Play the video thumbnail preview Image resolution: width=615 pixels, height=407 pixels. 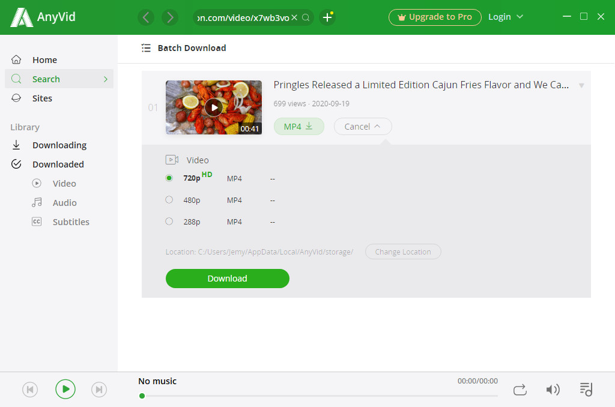[x=214, y=107]
